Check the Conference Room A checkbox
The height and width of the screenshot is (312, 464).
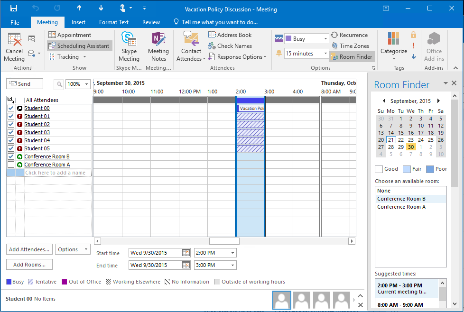coord(11,165)
